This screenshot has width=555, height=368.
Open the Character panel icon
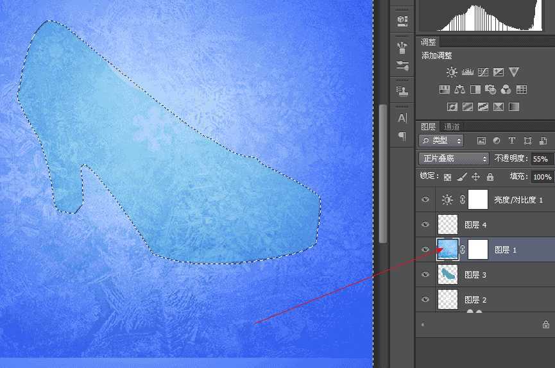pyautogui.click(x=402, y=118)
